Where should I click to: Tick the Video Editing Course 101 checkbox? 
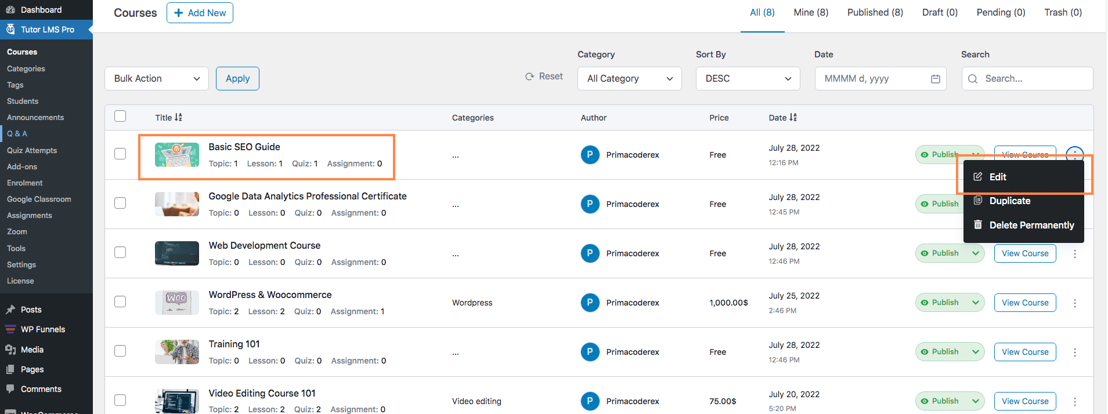pos(120,400)
